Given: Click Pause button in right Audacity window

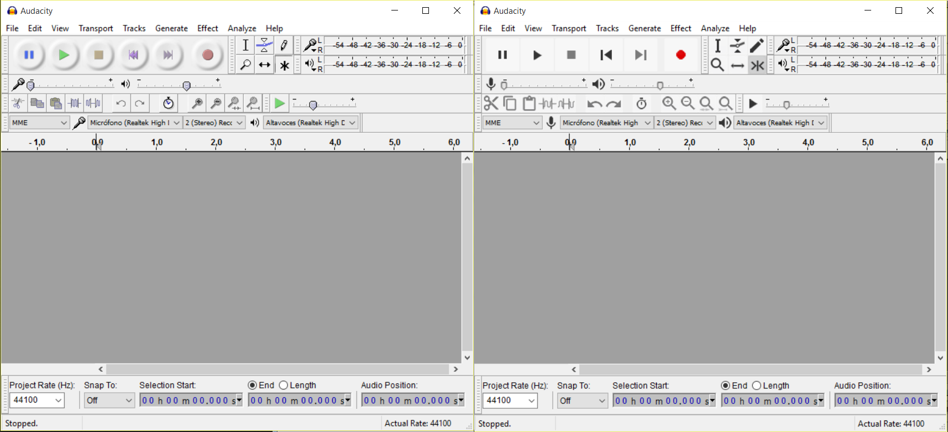Looking at the screenshot, I should [502, 55].
